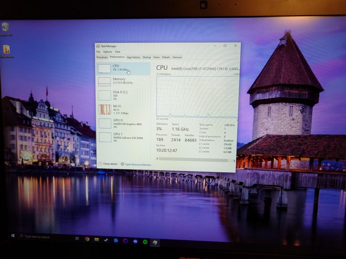Click the Processes count 189
The height and width of the screenshot is (259, 346).
click(x=159, y=139)
